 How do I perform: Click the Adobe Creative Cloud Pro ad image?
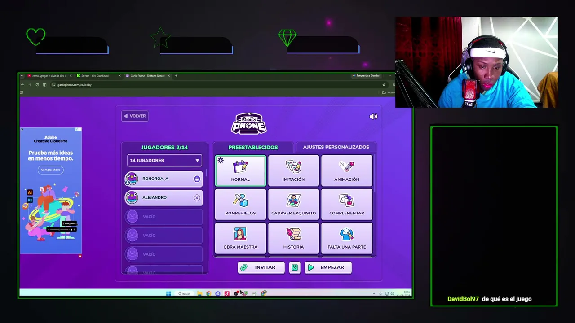pos(51,191)
